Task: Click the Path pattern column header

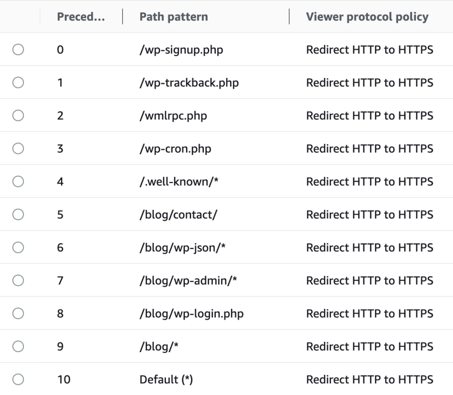Action: 173,17
